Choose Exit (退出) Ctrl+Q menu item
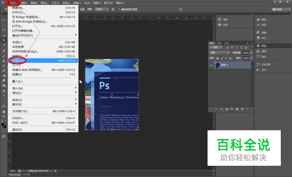The height and width of the screenshot is (177, 292). click(43, 130)
